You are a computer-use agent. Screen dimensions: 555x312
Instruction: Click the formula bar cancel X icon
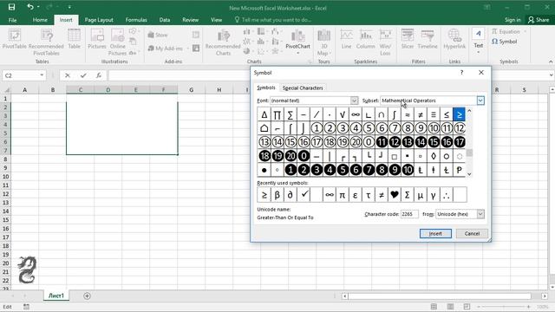pos(68,75)
